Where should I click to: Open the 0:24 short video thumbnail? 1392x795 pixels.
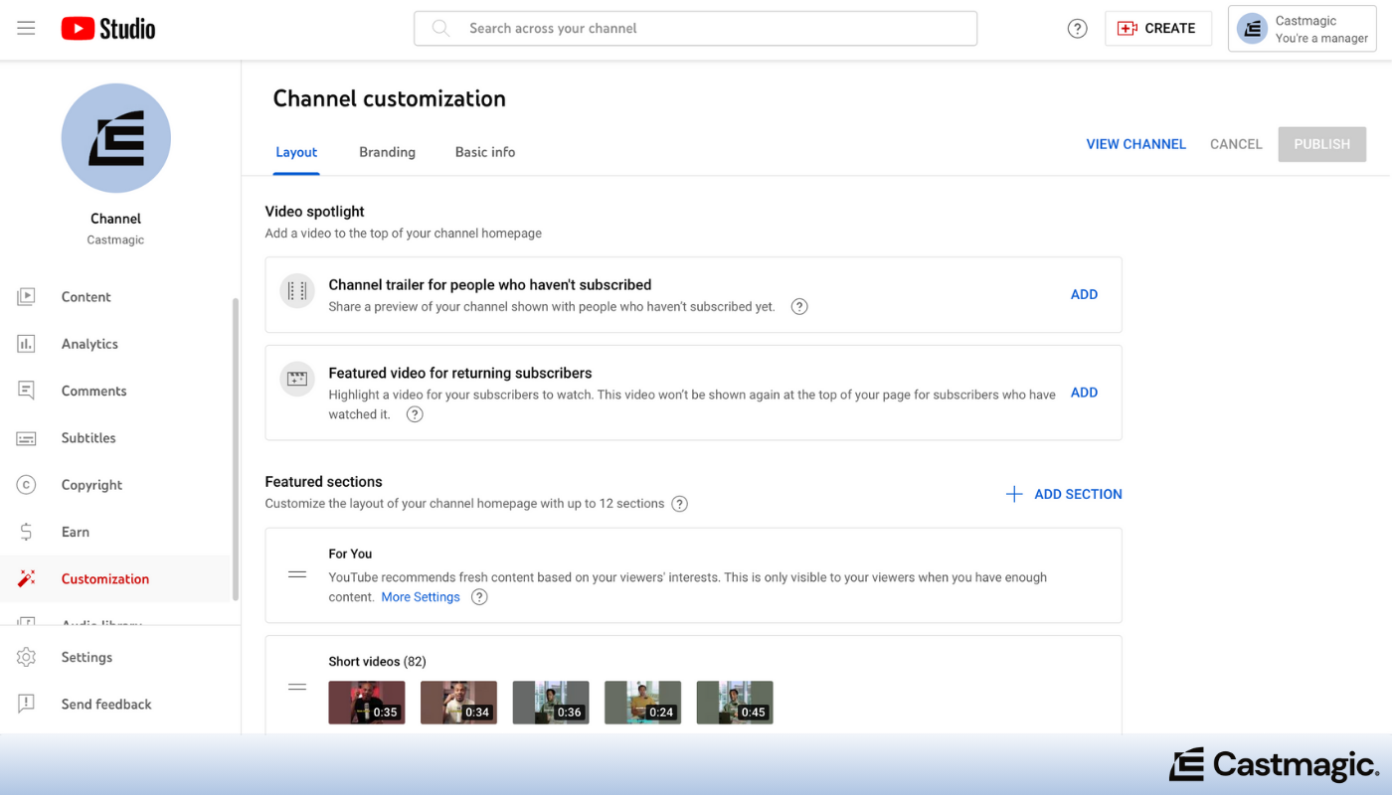642,703
